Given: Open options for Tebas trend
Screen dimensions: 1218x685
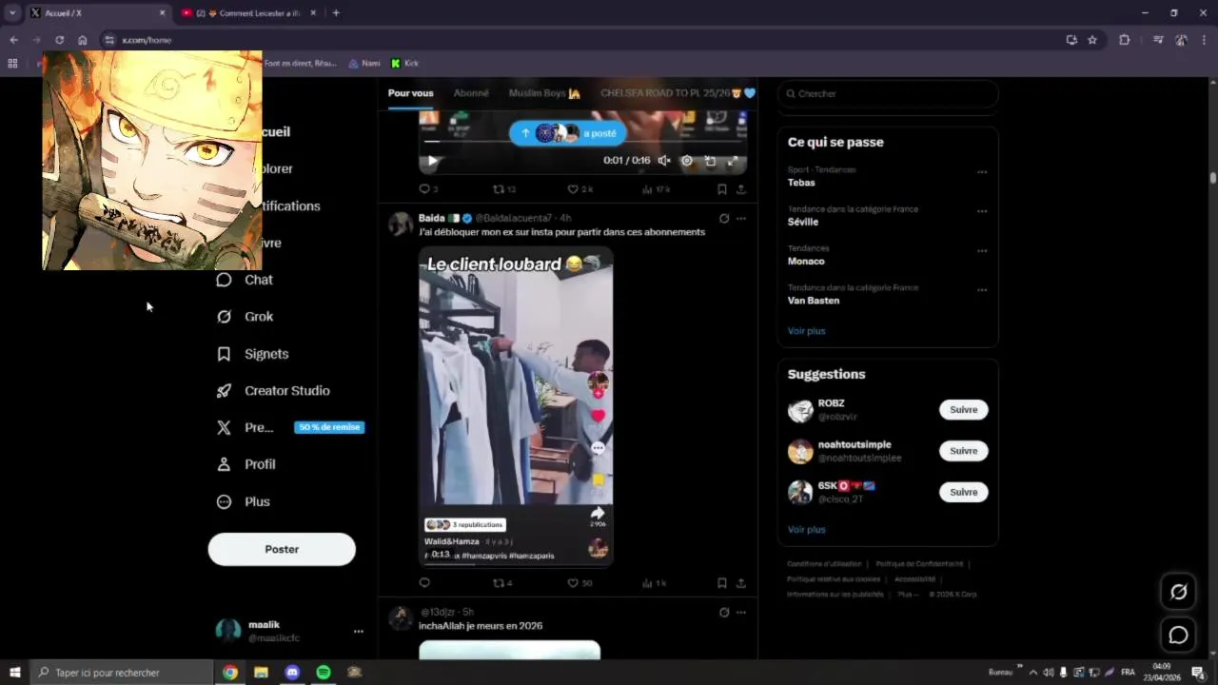Looking at the screenshot, I should tap(982, 172).
